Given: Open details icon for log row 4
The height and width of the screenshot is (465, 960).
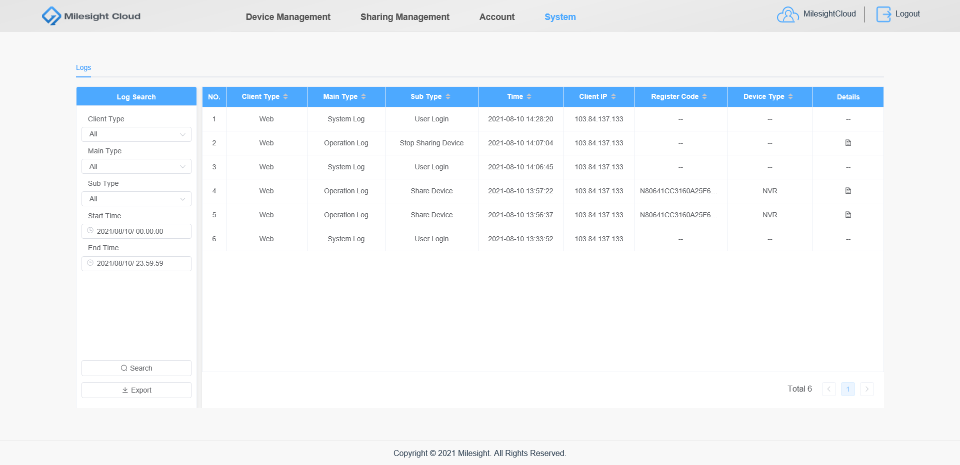Looking at the screenshot, I should [848, 191].
